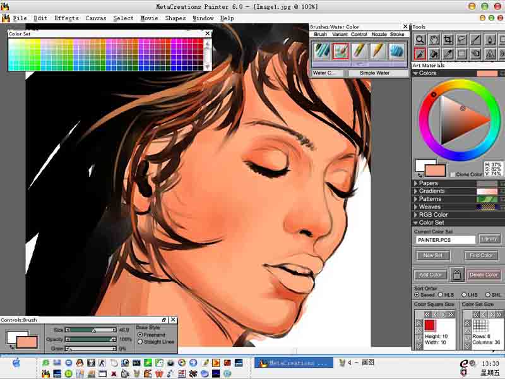Choose the blue sponge-like brush icon
The image size is (505, 379).
pos(396,51)
